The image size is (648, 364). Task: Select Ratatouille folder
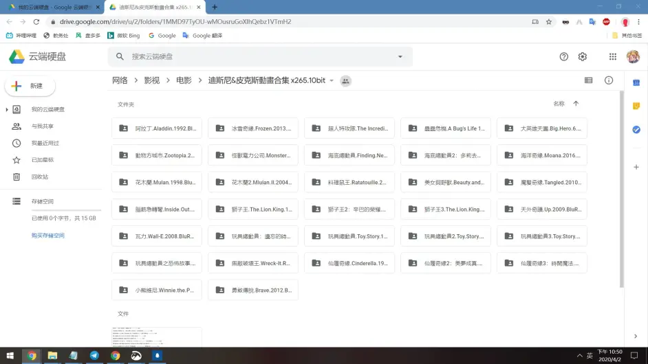(349, 182)
